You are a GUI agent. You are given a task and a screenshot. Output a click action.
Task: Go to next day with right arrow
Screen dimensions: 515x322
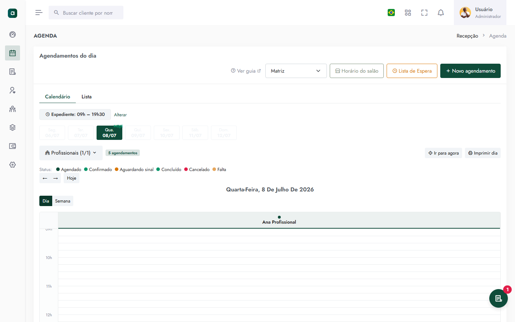coord(55,178)
